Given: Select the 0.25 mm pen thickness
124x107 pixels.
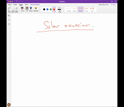Looking at the screenshot, I should coord(69,9).
